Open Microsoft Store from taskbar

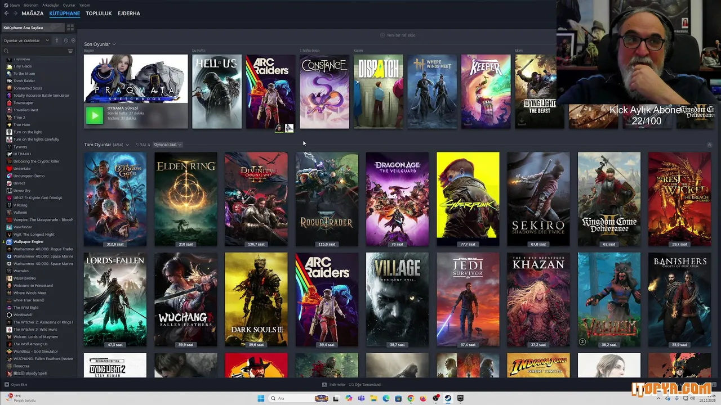coord(398,398)
